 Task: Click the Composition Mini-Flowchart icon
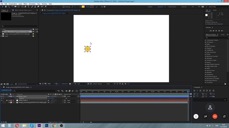tap(58, 91)
